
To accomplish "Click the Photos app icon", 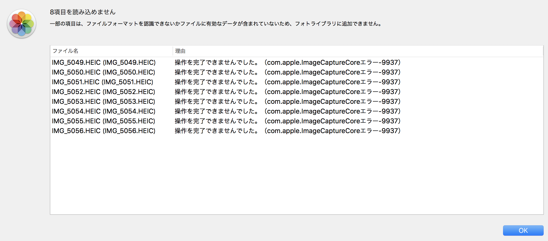I will coord(22,24).
